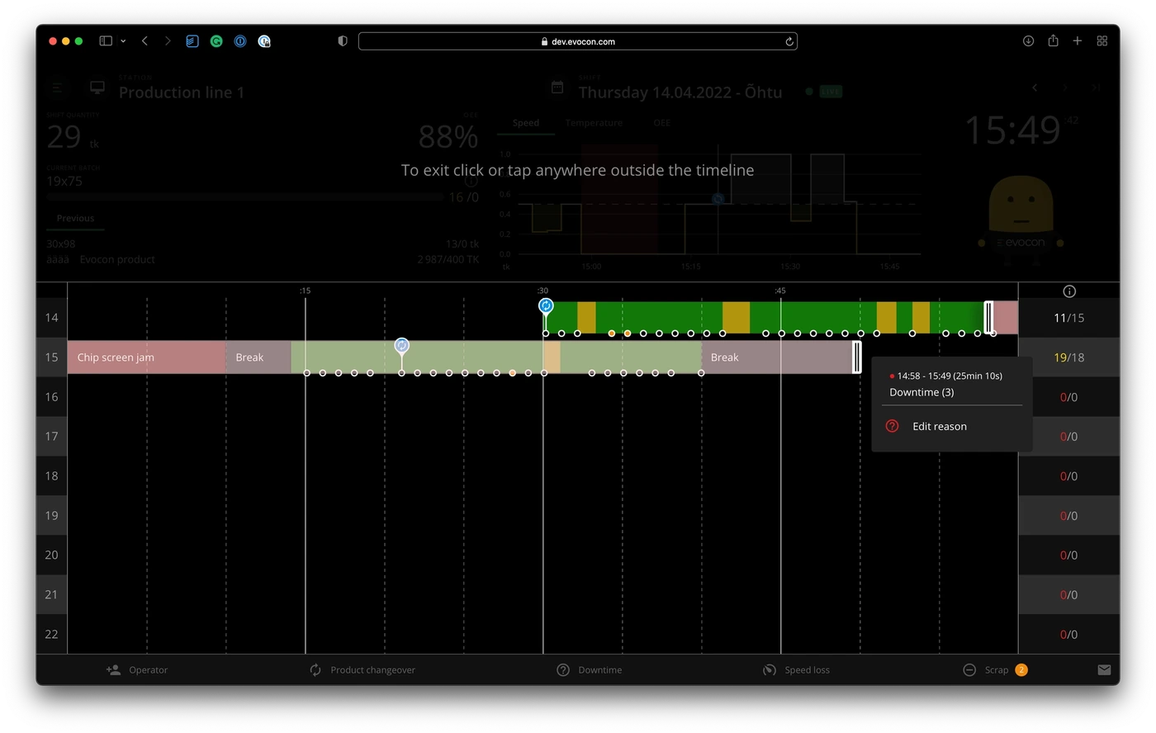The height and width of the screenshot is (733, 1156).
Task: Click the 0/0 count for hour 16
Action: pyautogui.click(x=1069, y=397)
